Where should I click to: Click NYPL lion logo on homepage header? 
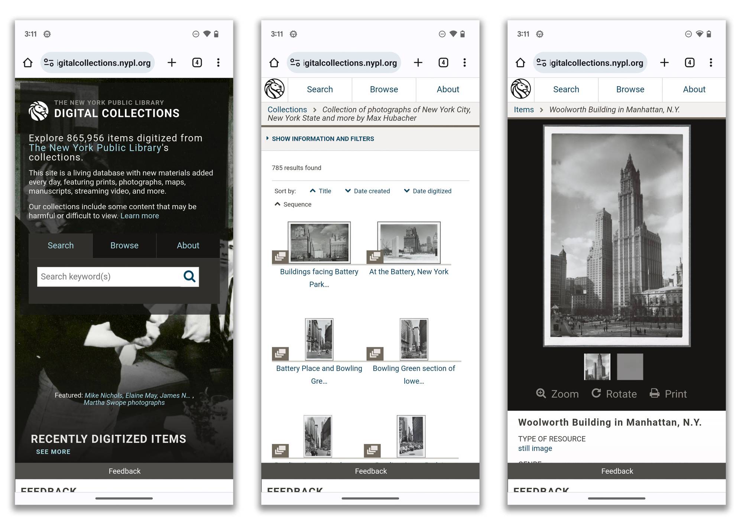click(x=39, y=111)
